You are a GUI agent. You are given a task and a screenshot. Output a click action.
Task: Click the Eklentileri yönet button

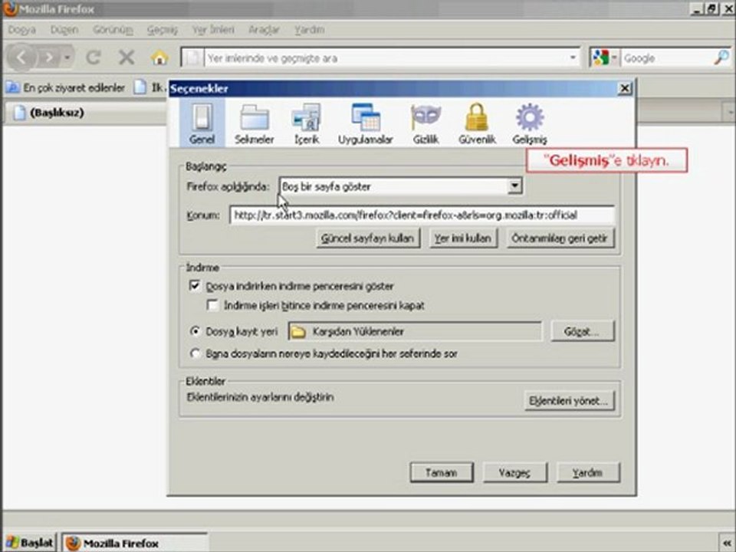569,401
